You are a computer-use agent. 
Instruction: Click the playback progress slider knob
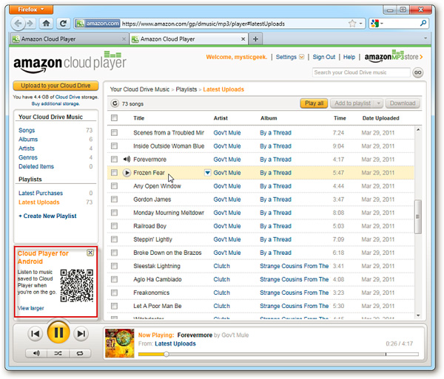click(166, 354)
